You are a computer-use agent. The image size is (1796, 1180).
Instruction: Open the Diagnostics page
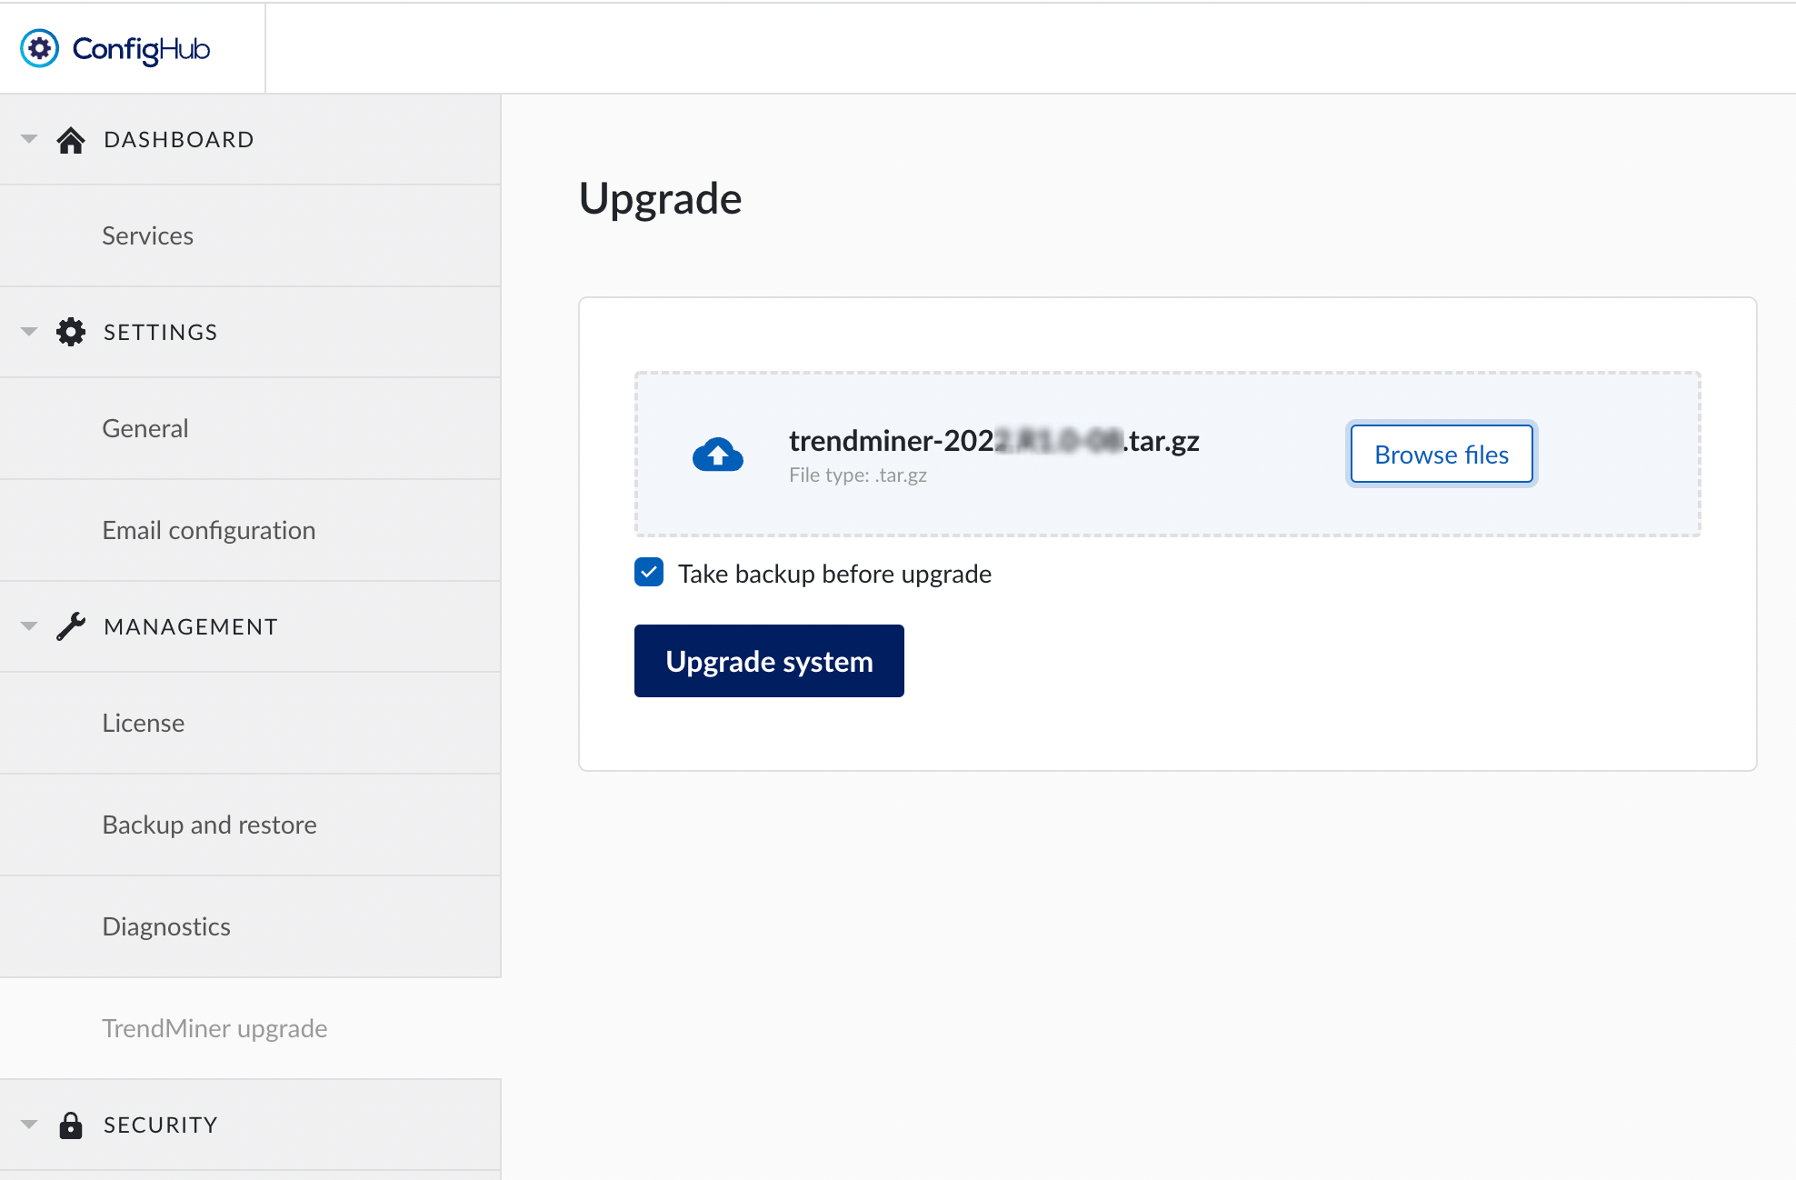click(x=250, y=926)
